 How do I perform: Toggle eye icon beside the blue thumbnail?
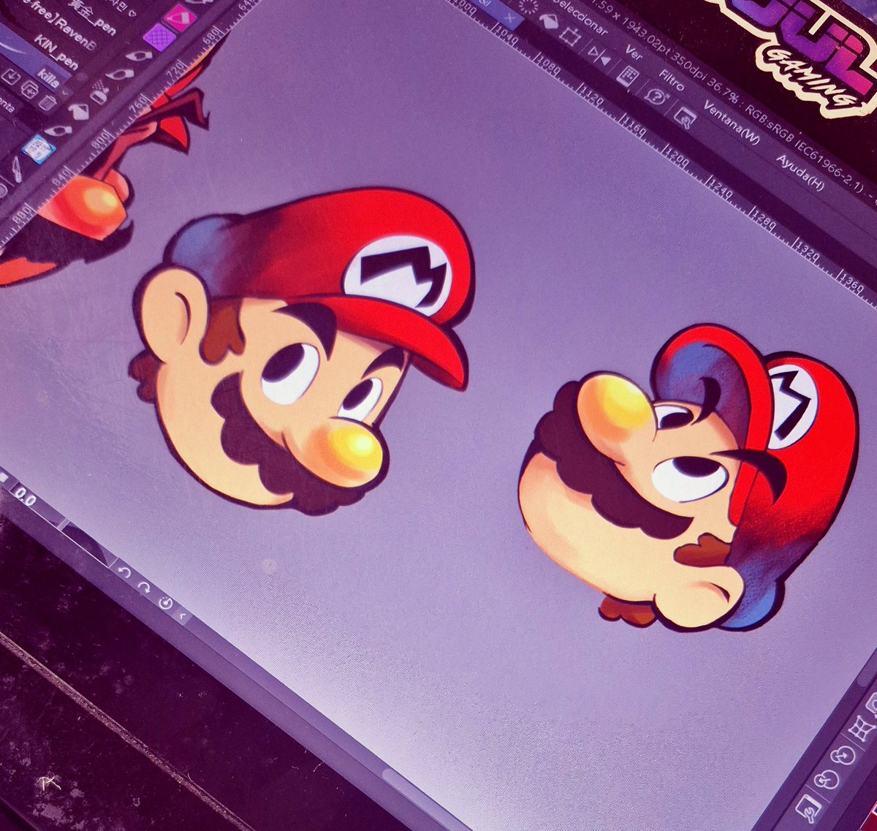58,131
